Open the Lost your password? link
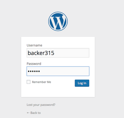The image size is (124, 118). pyautogui.click(x=41, y=105)
